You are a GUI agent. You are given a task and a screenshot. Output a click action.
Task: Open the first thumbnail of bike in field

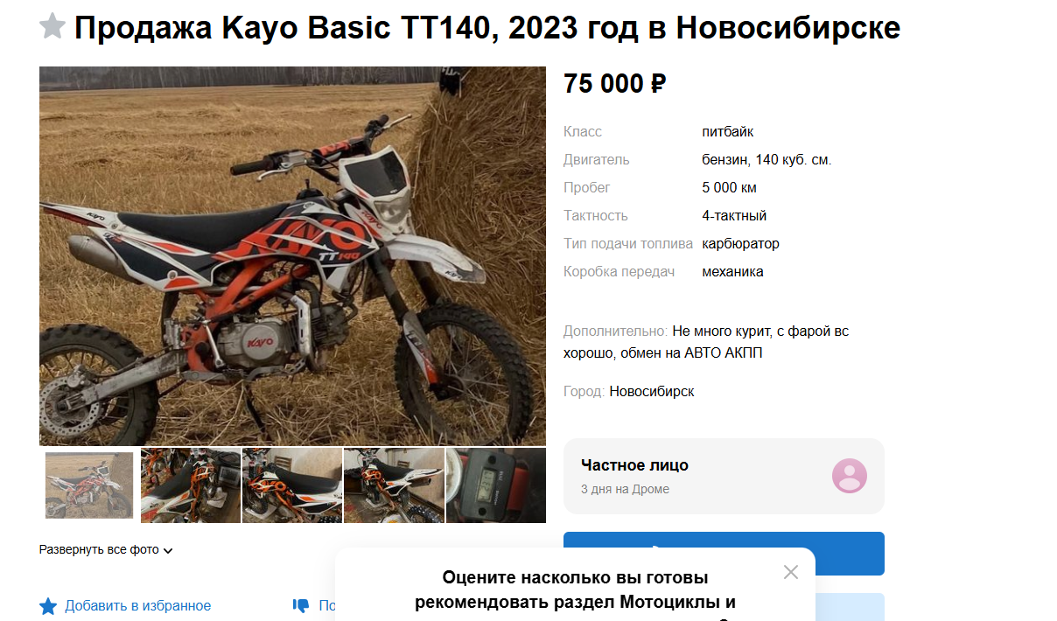(x=89, y=485)
